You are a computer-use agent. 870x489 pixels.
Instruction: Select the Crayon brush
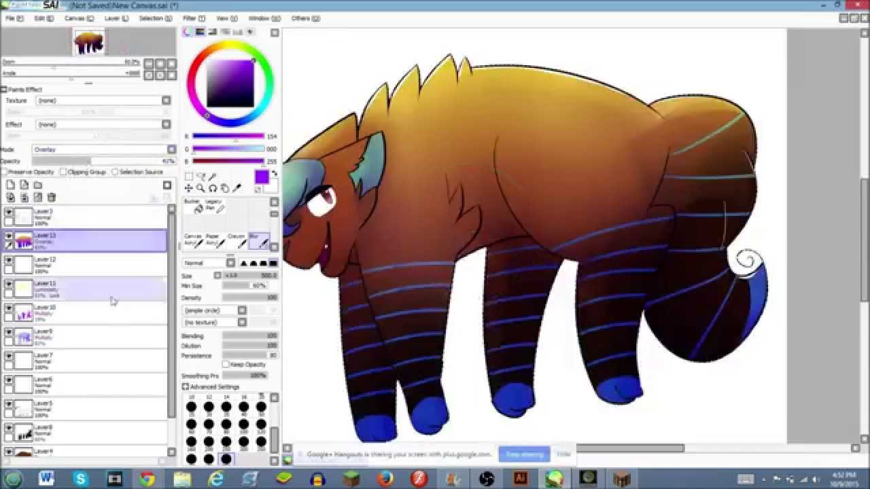[236, 240]
